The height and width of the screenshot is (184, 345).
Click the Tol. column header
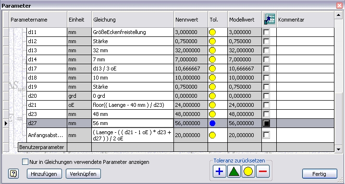pos(218,20)
